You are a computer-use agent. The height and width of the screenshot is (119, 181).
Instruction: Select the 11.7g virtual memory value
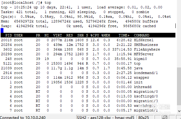coord(56,68)
